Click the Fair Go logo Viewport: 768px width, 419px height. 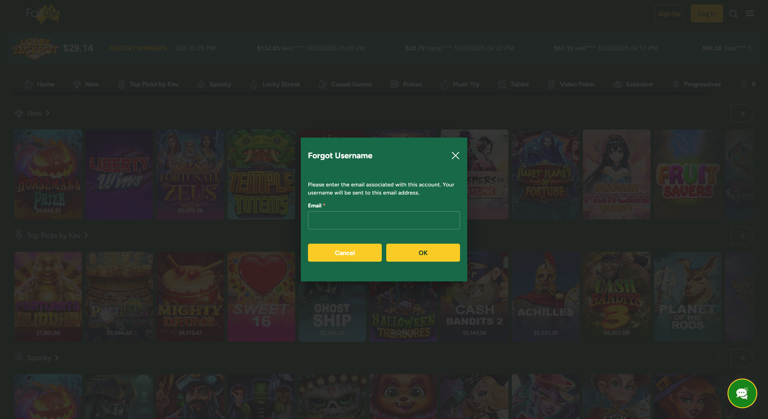(42, 13)
